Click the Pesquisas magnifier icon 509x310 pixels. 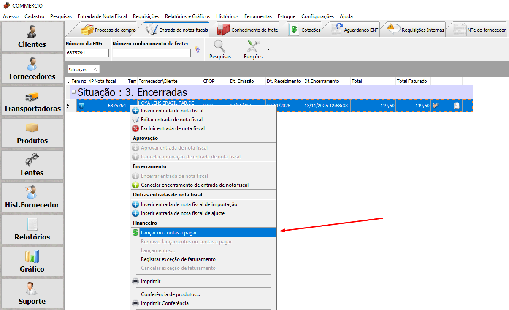click(x=220, y=46)
